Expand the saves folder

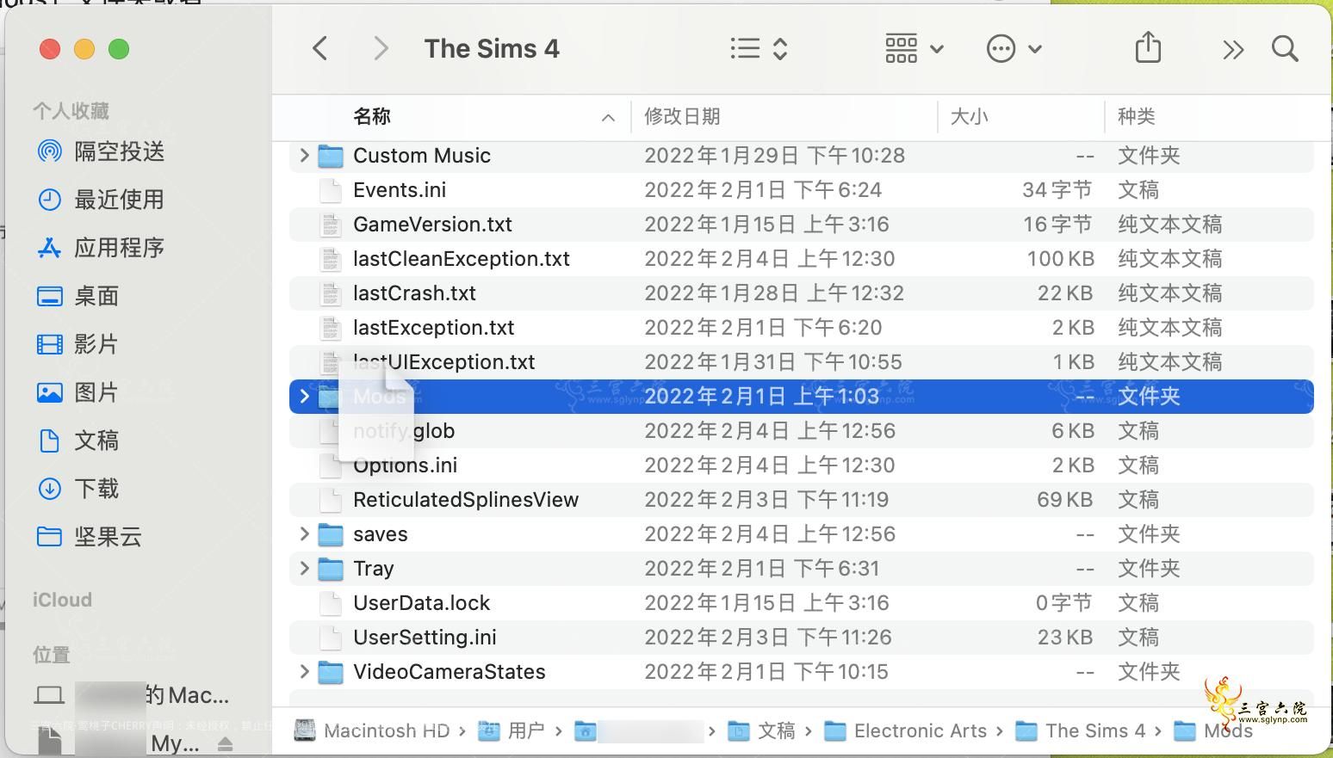point(304,534)
